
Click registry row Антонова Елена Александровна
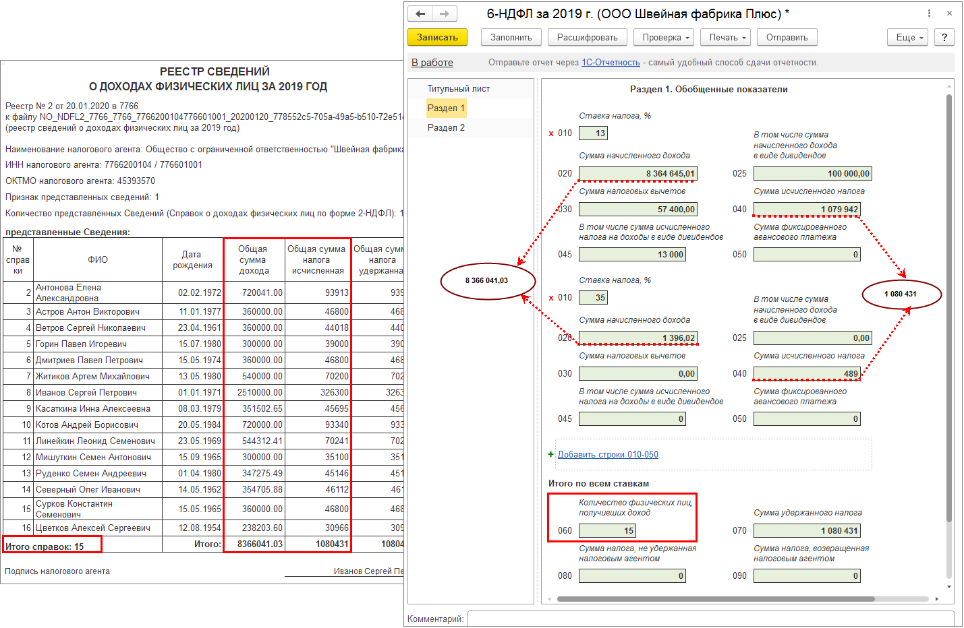click(204, 292)
